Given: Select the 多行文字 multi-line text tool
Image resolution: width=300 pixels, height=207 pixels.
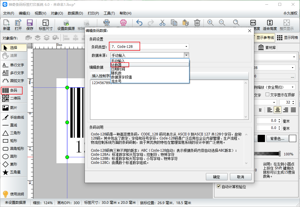Looking at the screenshot, I should click(x=14, y=73).
